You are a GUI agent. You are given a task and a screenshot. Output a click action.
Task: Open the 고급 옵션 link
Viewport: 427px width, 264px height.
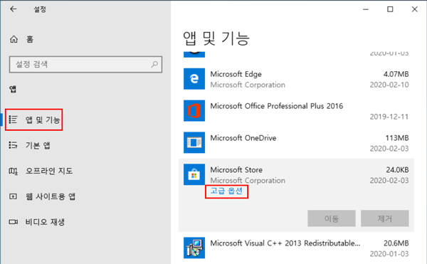click(x=226, y=191)
